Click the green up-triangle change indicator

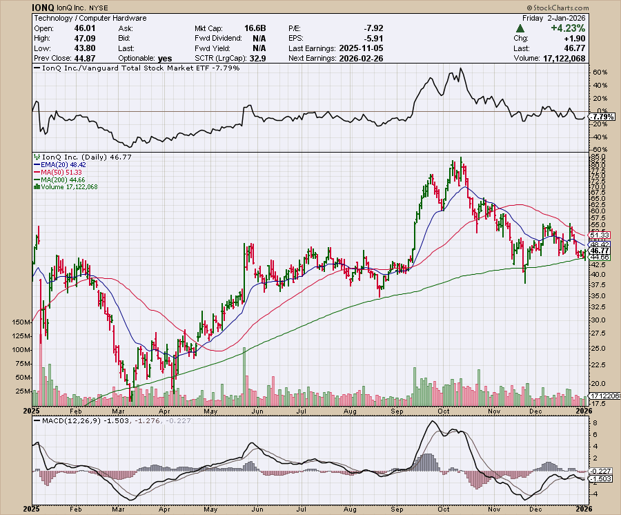point(520,28)
